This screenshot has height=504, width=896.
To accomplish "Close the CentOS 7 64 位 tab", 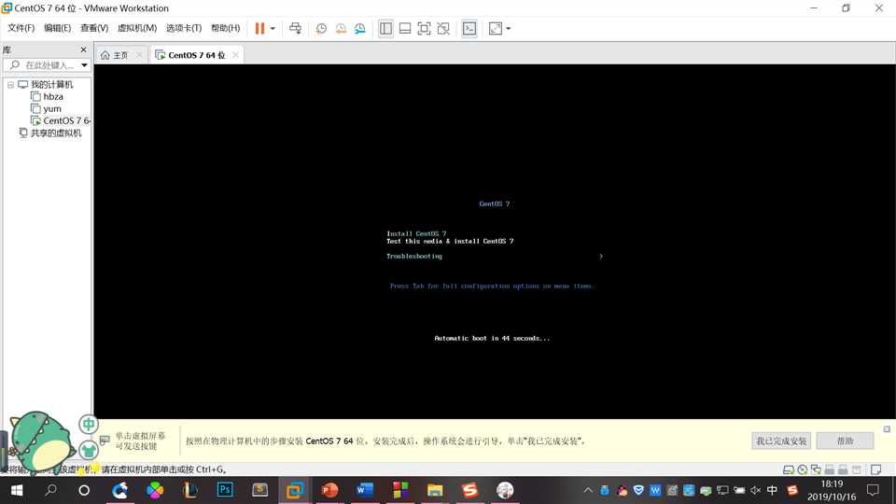I will [x=235, y=55].
